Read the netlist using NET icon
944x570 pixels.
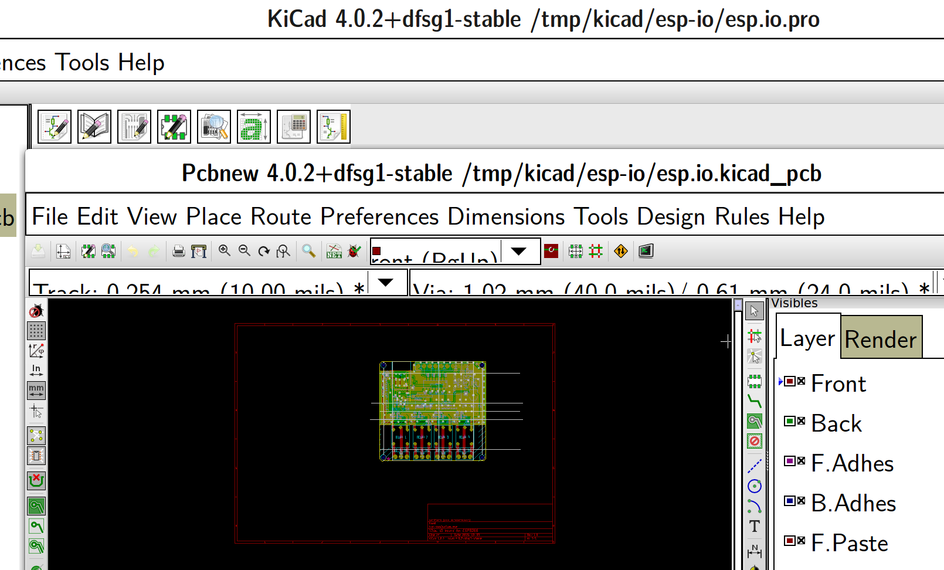(334, 251)
